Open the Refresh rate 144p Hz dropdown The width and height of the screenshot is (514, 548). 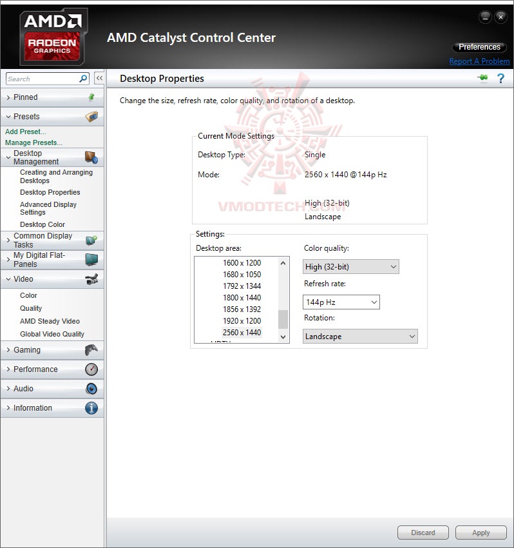[x=341, y=302]
